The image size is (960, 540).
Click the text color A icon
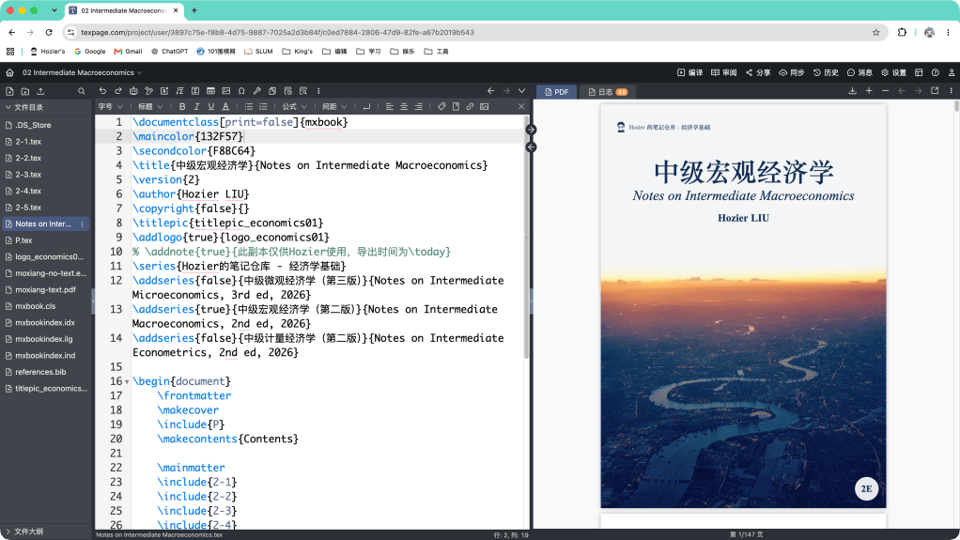click(x=226, y=106)
